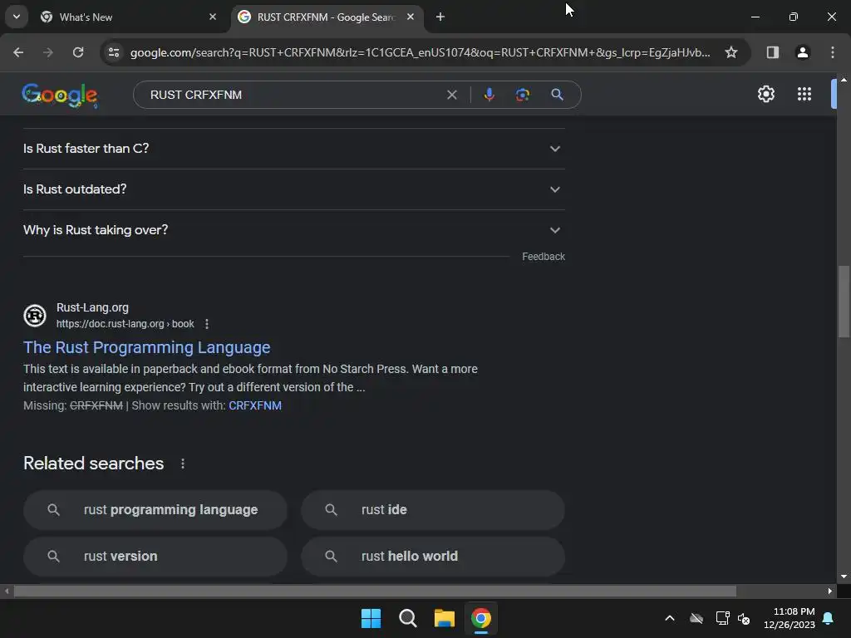
Task: Start voice search with microphone
Action: coord(489,95)
